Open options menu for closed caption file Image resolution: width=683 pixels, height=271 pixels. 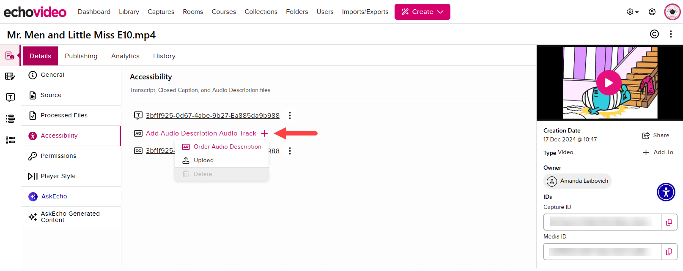(x=290, y=151)
